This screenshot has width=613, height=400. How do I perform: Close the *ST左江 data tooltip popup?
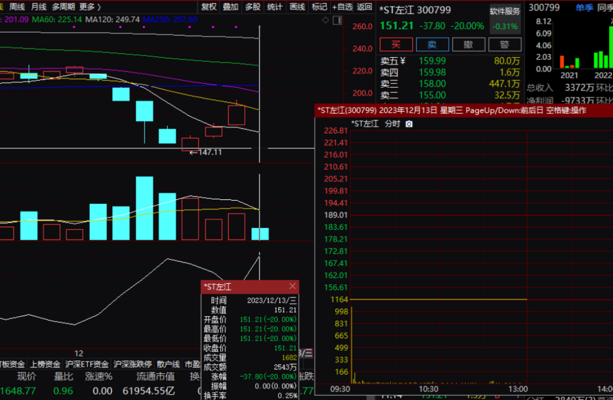point(292,286)
